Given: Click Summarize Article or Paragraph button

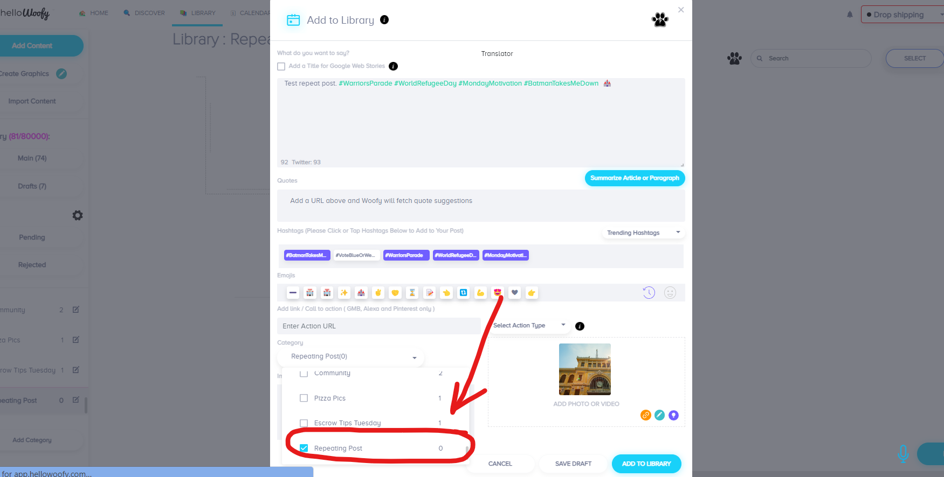Looking at the screenshot, I should (635, 178).
